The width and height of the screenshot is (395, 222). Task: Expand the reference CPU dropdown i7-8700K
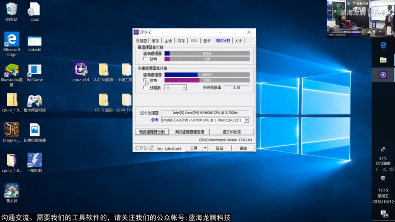coord(247,120)
